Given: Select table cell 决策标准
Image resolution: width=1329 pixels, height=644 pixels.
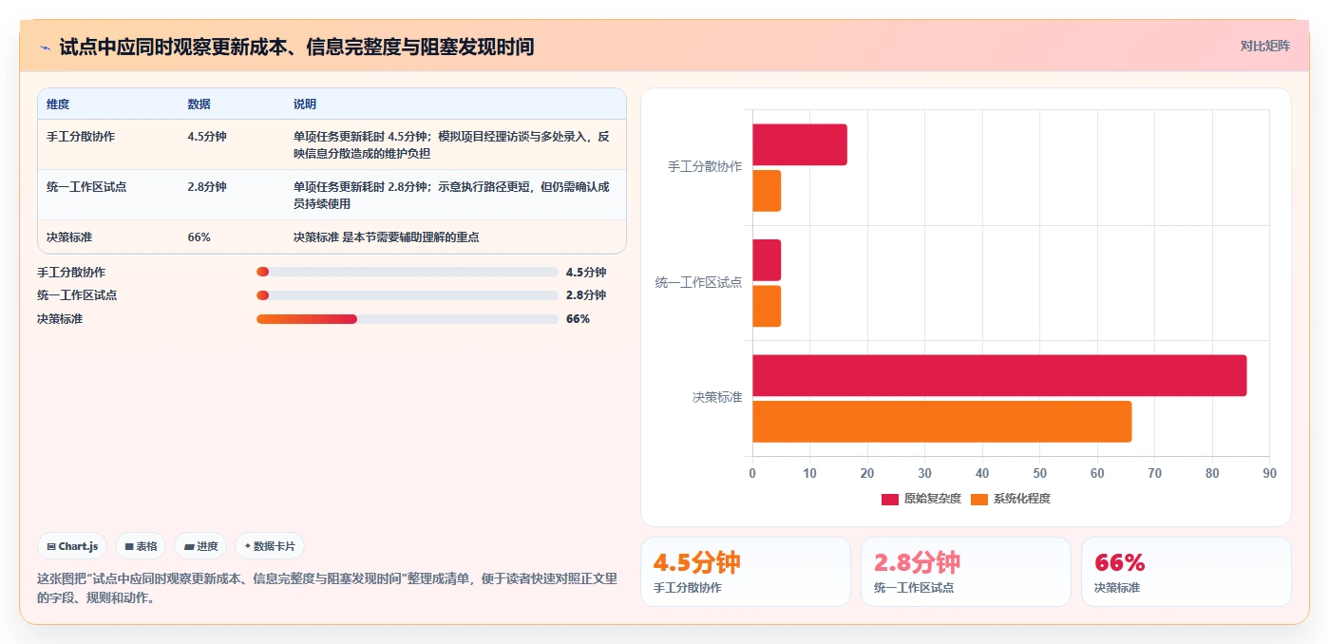Looking at the screenshot, I should [x=69, y=237].
